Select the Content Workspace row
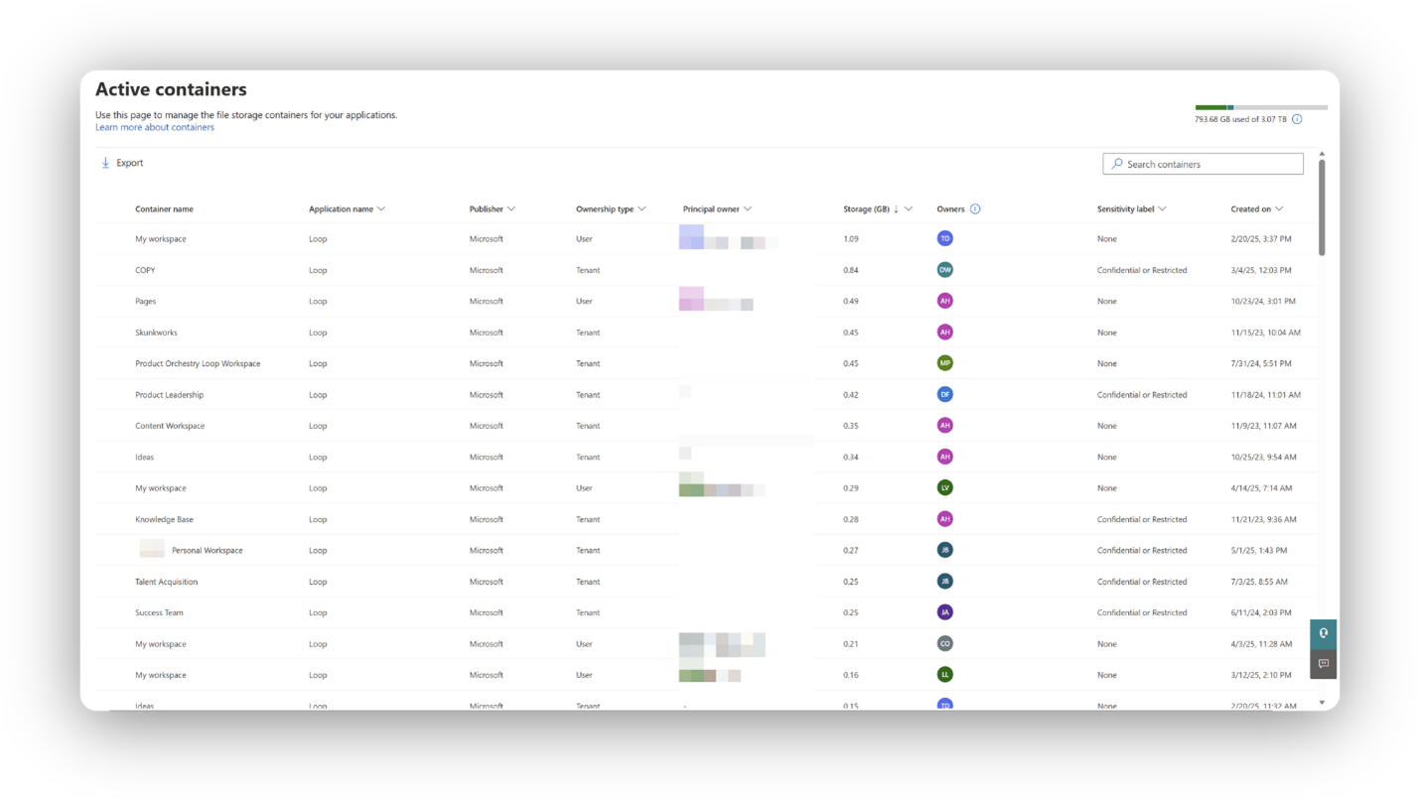 click(171, 425)
